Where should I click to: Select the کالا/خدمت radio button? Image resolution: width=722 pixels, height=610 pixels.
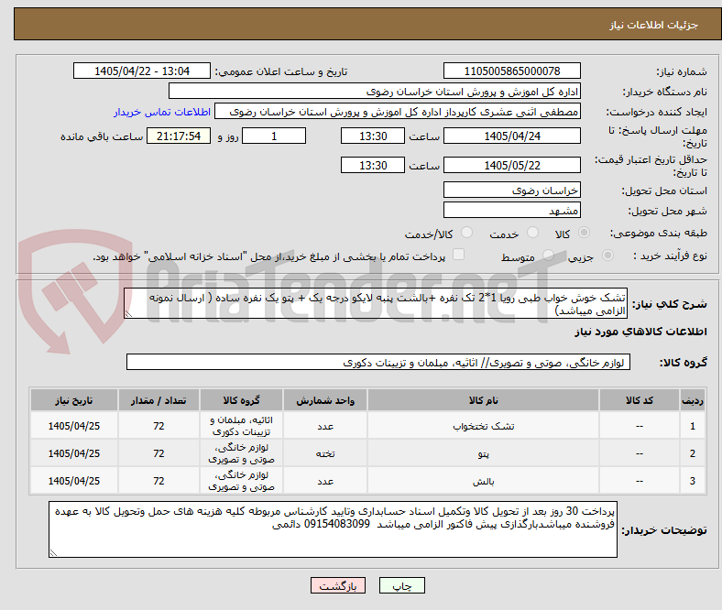tap(467, 233)
